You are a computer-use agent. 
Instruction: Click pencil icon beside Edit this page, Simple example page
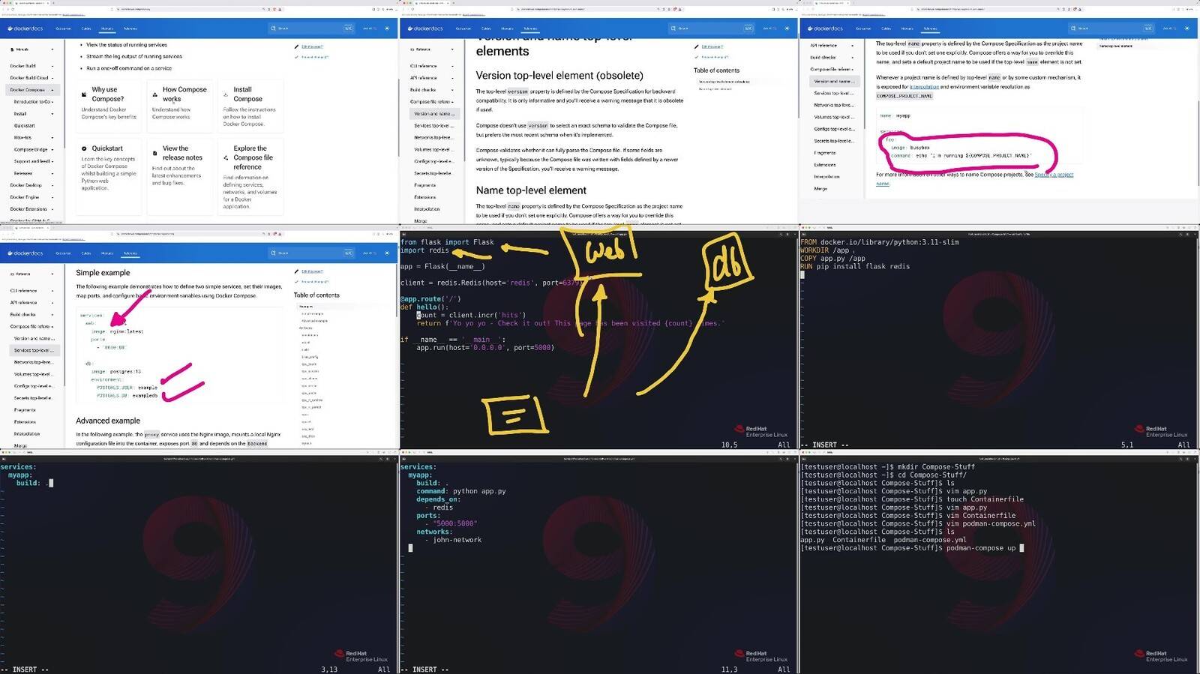(297, 271)
